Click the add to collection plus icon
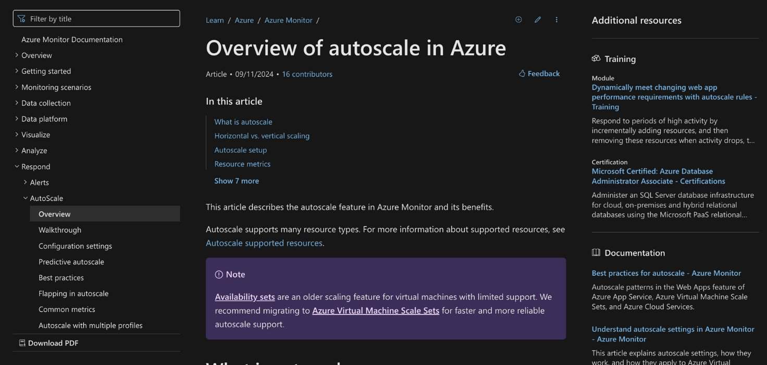The image size is (767, 365). [518, 20]
